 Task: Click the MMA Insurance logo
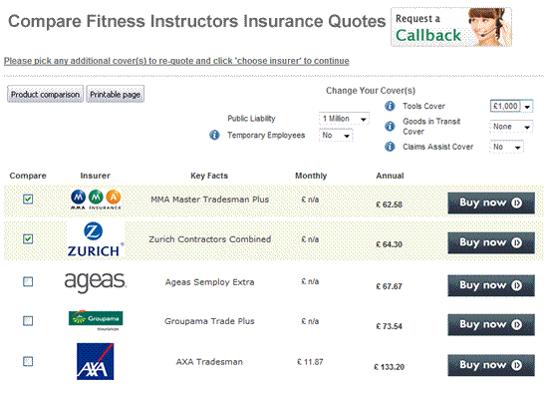96,199
